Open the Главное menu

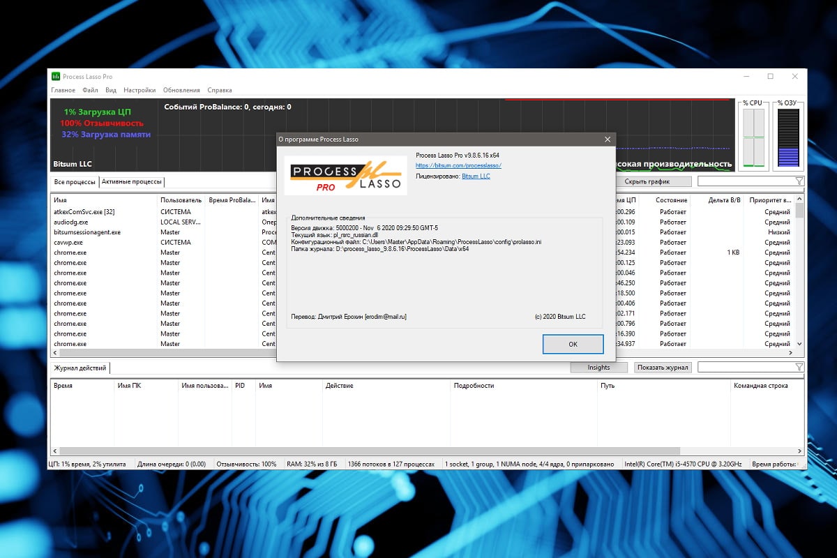pos(63,90)
